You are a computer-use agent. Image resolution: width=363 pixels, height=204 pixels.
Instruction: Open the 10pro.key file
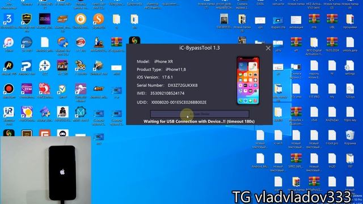click(350, 112)
